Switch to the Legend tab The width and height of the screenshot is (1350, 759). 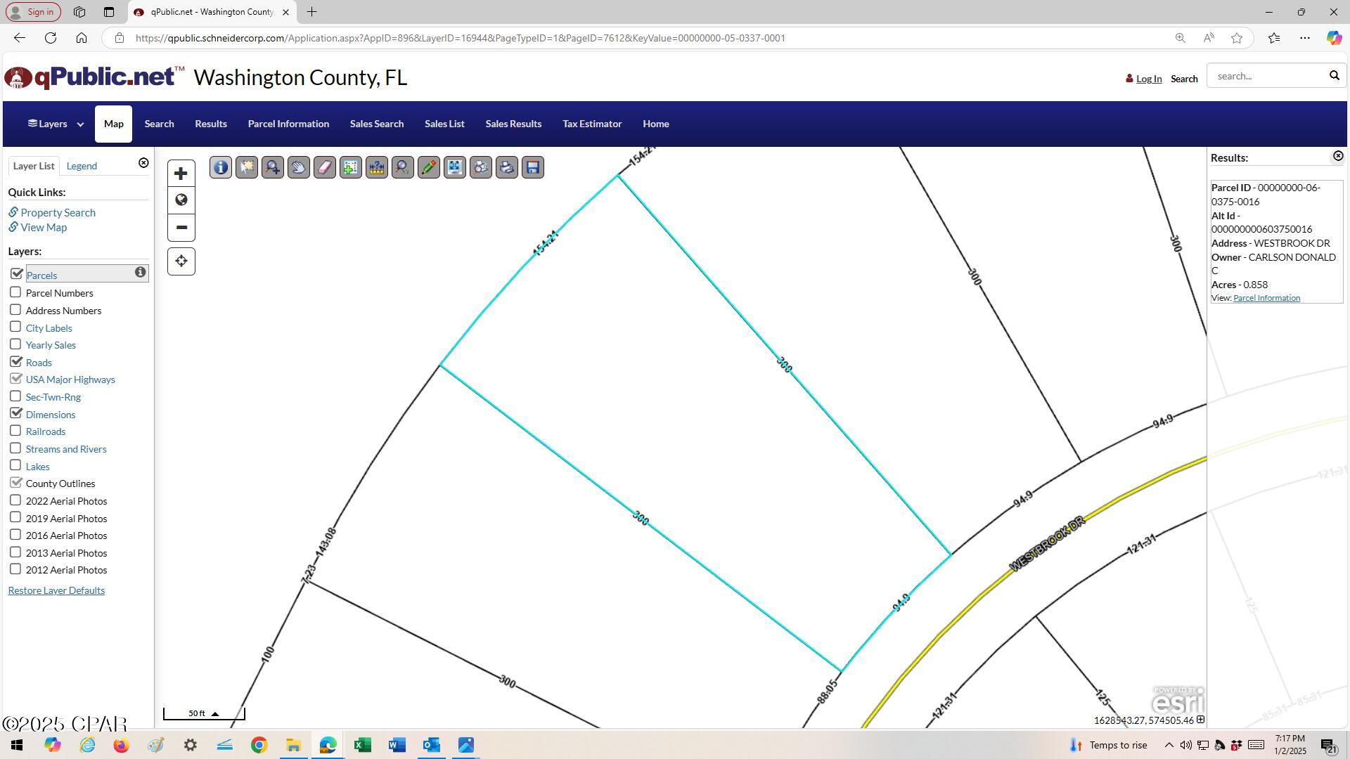point(82,166)
